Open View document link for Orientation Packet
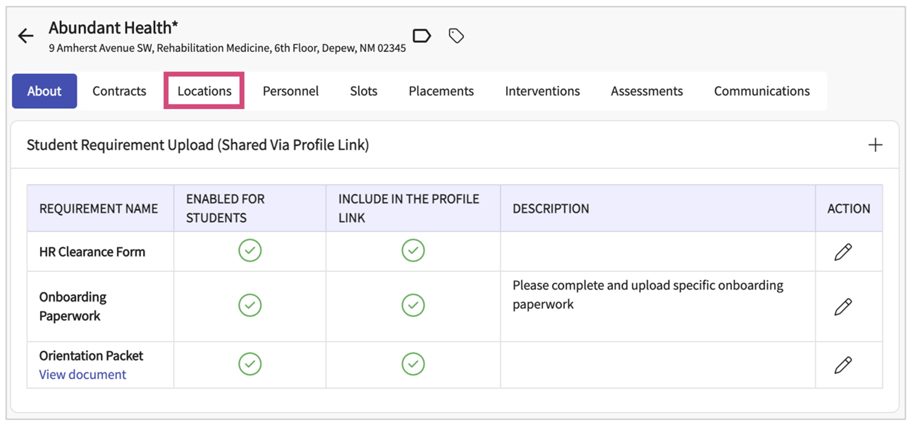913x425 pixels. (x=82, y=374)
